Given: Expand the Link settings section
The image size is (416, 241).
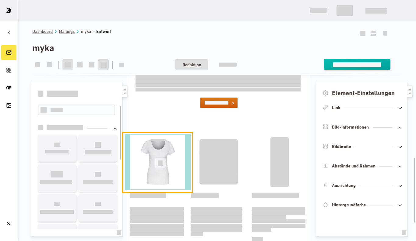Looking at the screenshot, I should [400, 108].
